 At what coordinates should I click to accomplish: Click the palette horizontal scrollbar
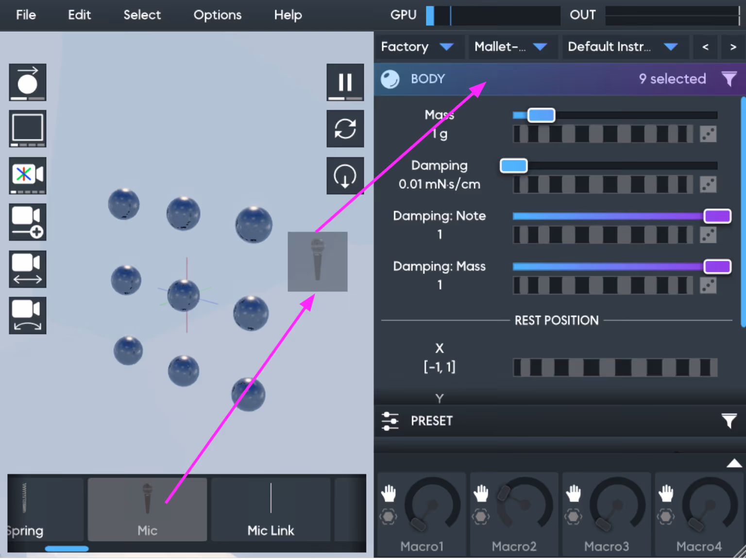67,549
